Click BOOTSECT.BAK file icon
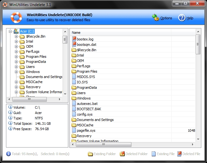Viewport: 207px width, 163px height. [74, 109]
